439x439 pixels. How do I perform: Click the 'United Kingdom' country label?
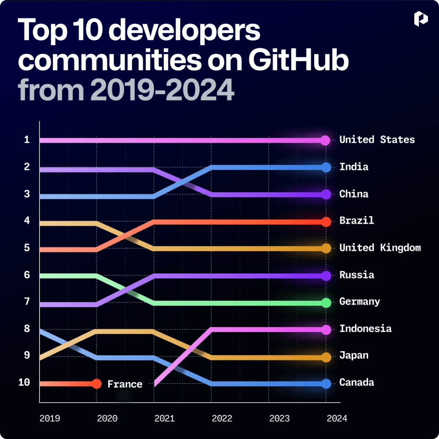pos(380,248)
